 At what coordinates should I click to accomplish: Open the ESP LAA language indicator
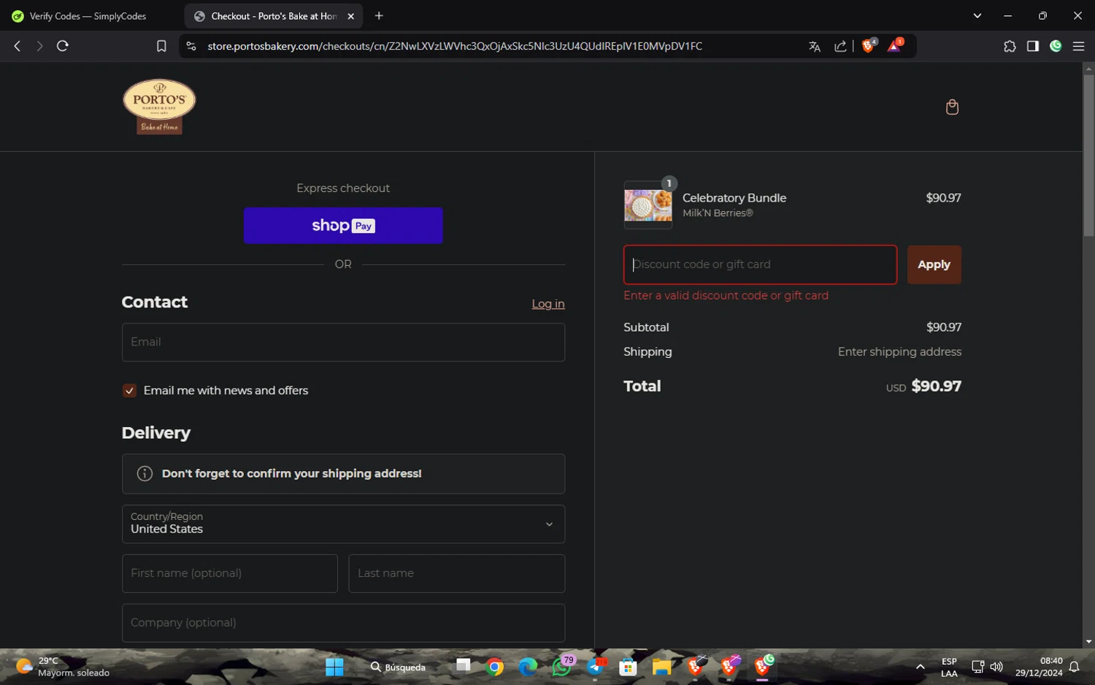coord(949,667)
